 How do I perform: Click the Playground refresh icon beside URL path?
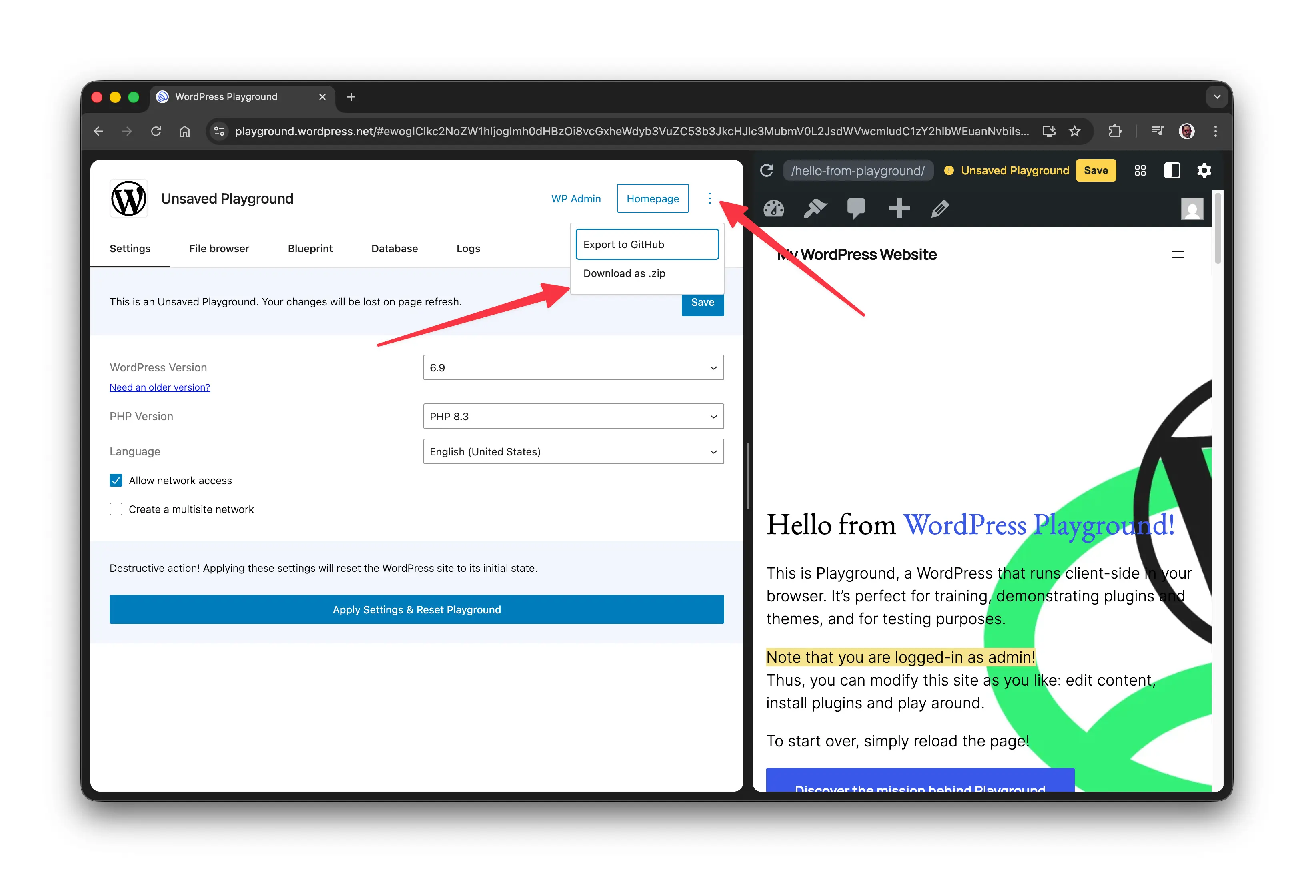pos(766,170)
